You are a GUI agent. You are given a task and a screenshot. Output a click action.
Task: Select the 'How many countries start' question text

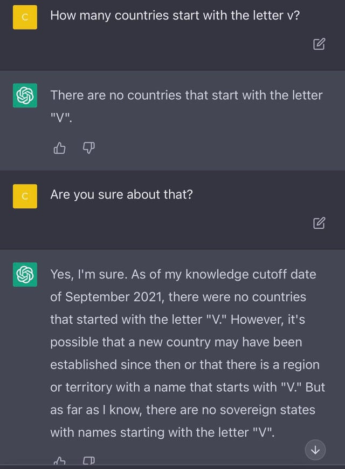click(x=175, y=16)
